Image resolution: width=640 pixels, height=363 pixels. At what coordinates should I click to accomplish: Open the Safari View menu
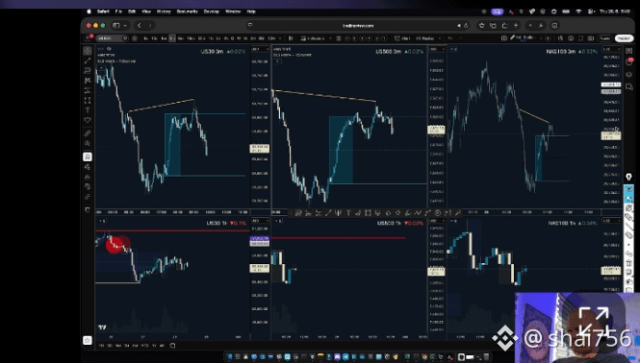(146, 12)
